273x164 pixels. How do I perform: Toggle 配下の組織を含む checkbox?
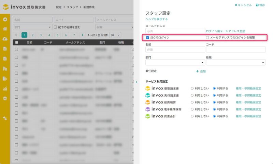(x=55, y=27)
